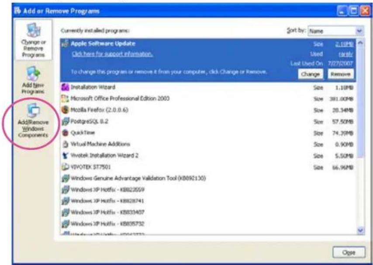This screenshot has height=265, width=373.
Task: Click the Add or Remove Programs title bar icon
Action: tap(17, 11)
